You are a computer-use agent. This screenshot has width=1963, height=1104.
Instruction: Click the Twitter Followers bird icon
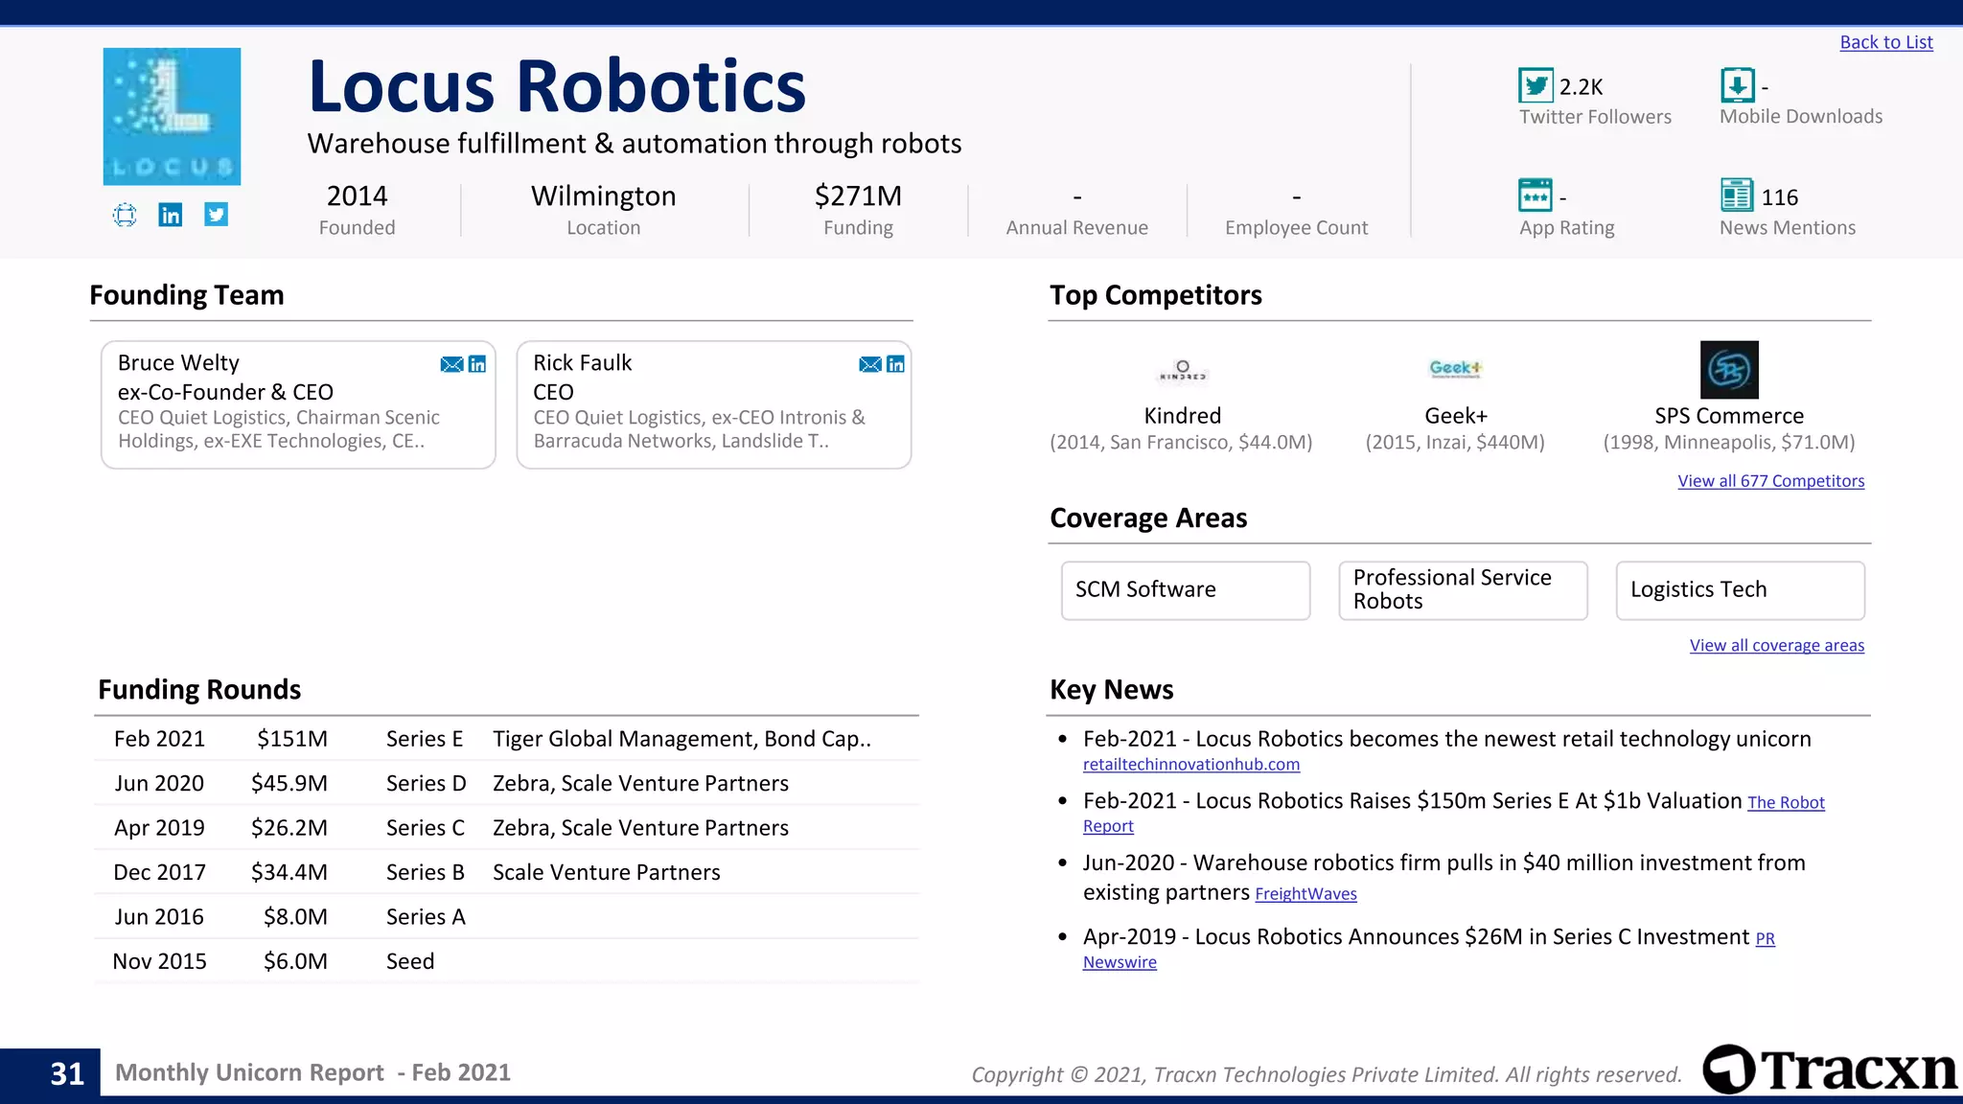[1536, 85]
